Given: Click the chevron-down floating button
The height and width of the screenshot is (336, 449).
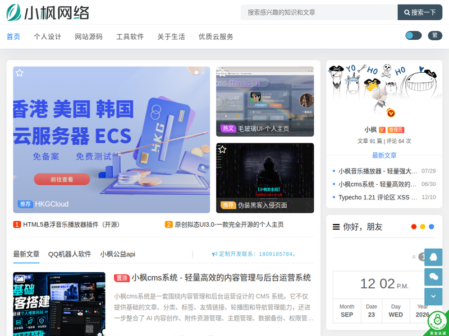Looking at the screenshot, I should tap(433, 297).
